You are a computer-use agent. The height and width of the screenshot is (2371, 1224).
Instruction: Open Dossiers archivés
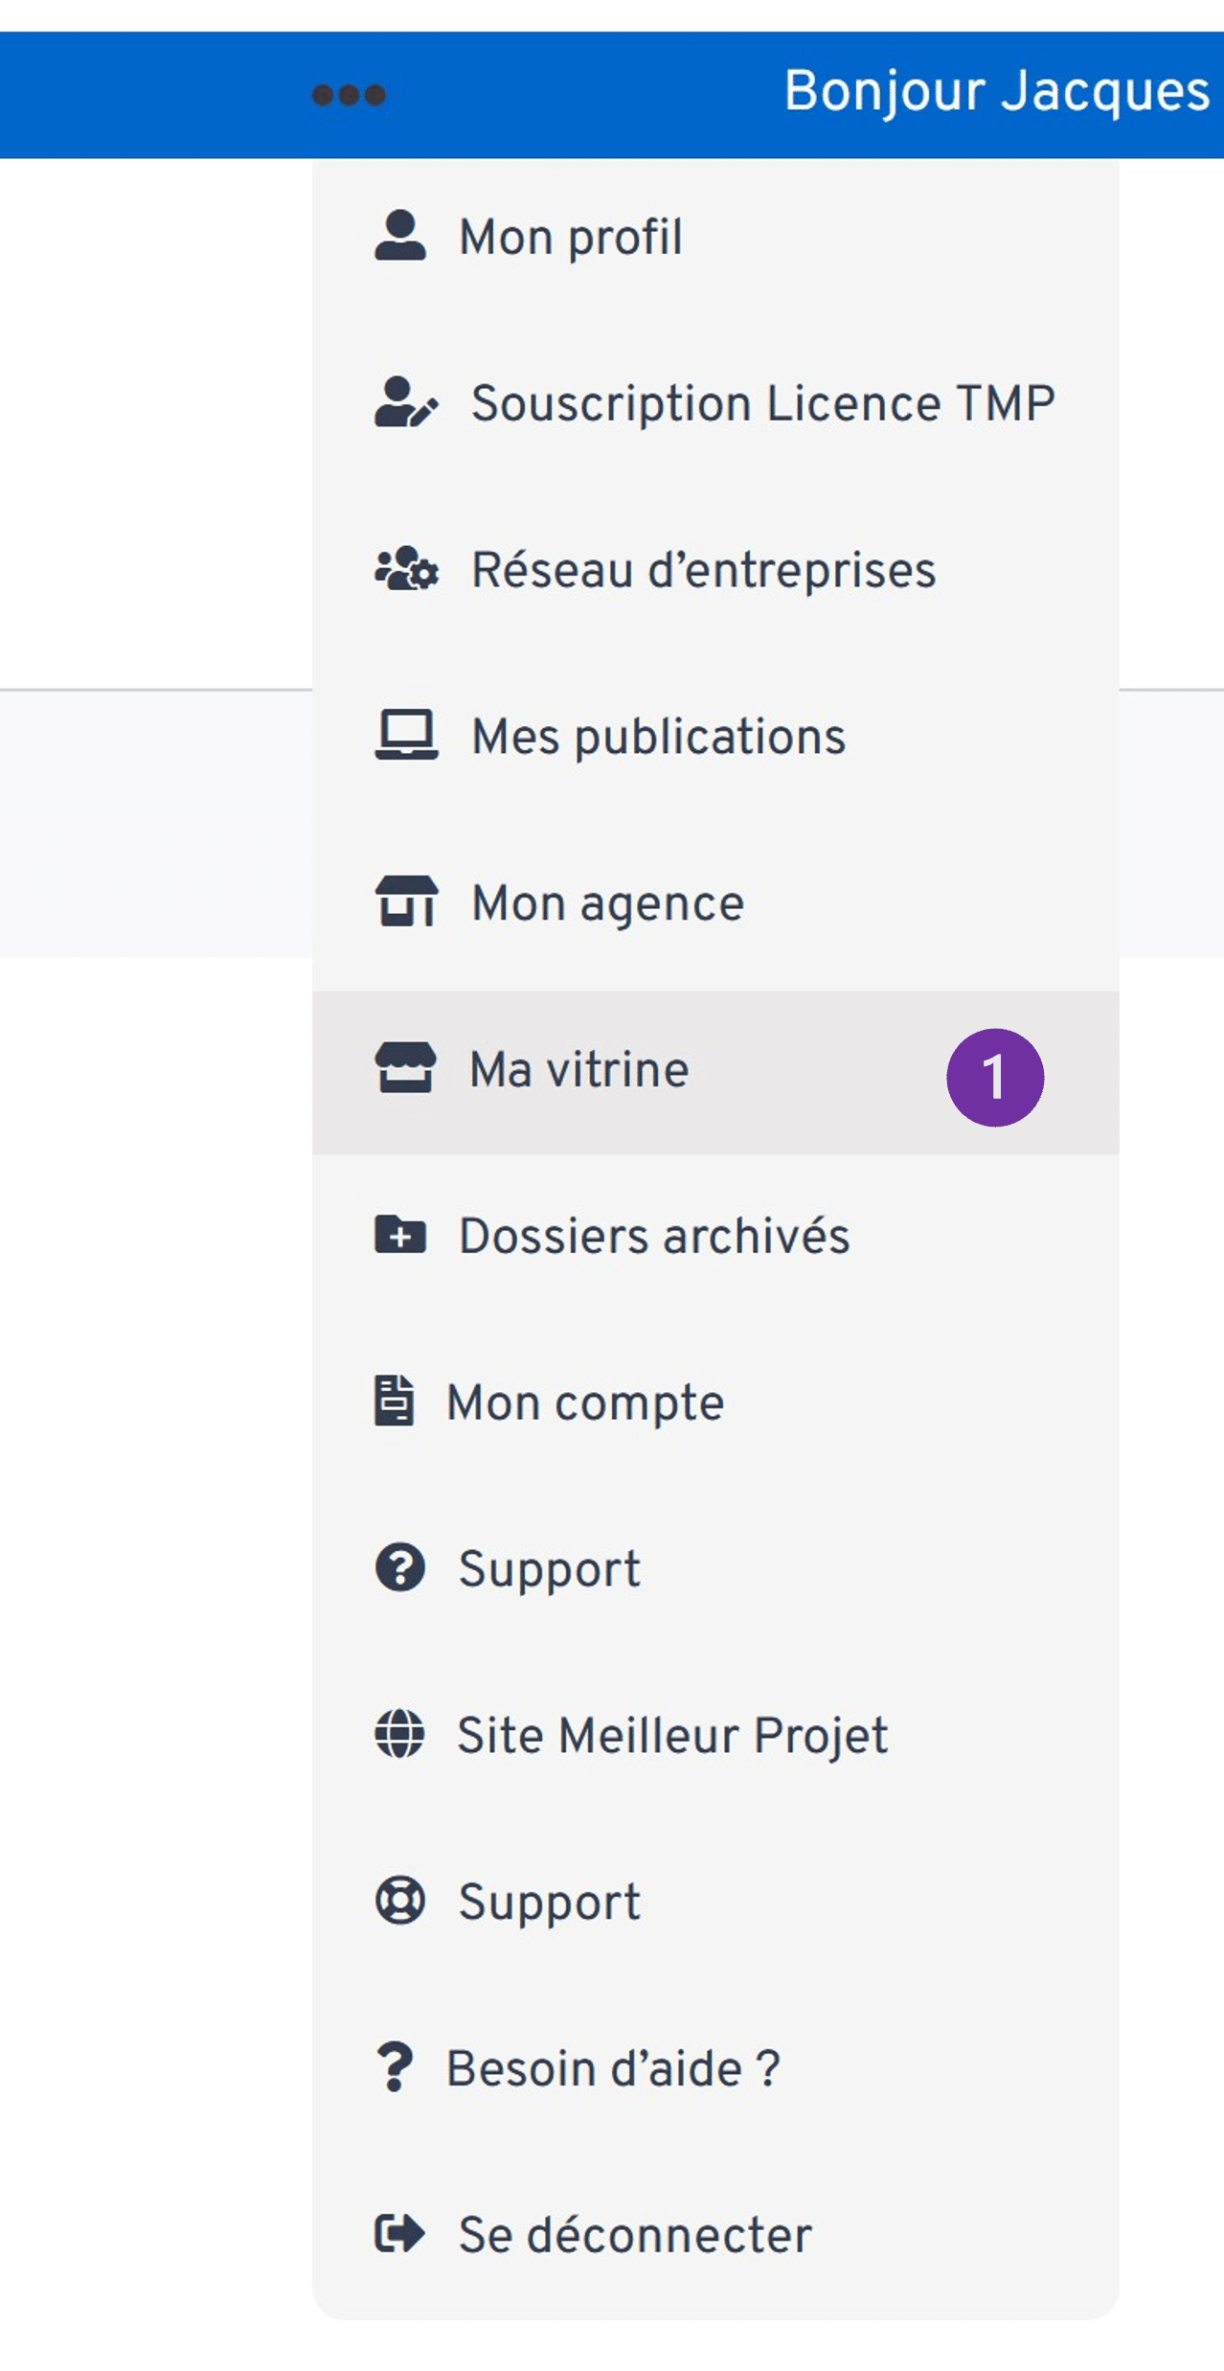[653, 1238]
